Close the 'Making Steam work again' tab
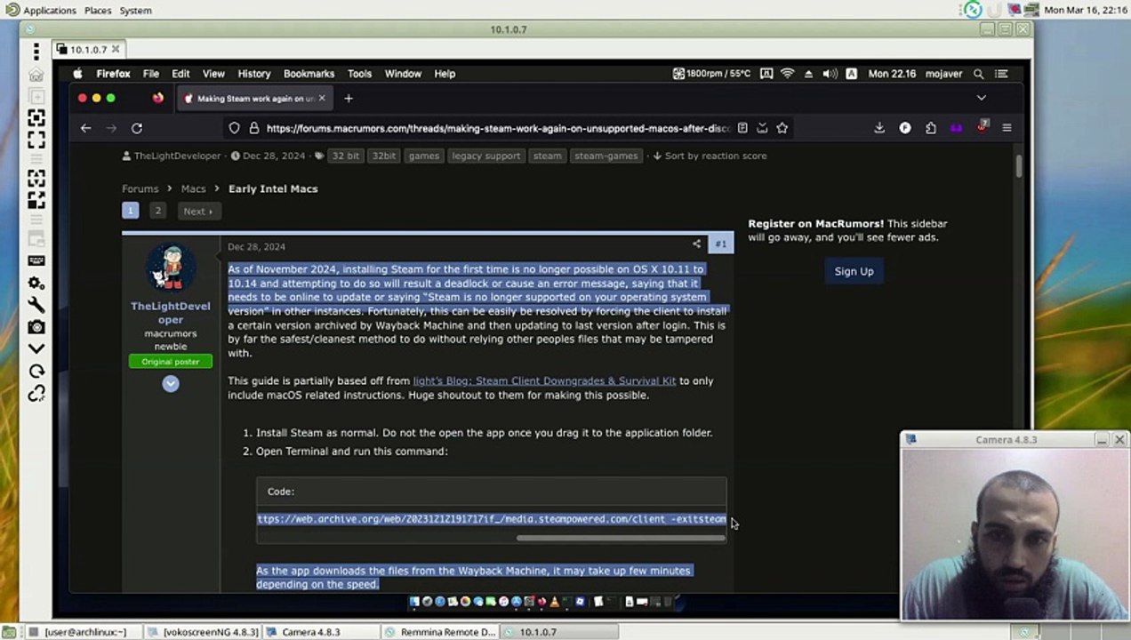Viewport: 1131px width, 640px height. pos(322,99)
